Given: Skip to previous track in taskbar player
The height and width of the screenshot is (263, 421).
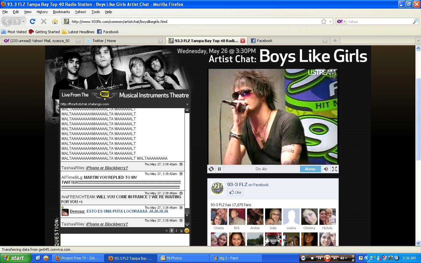Looking at the screenshot, I should [x=319, y=258].
